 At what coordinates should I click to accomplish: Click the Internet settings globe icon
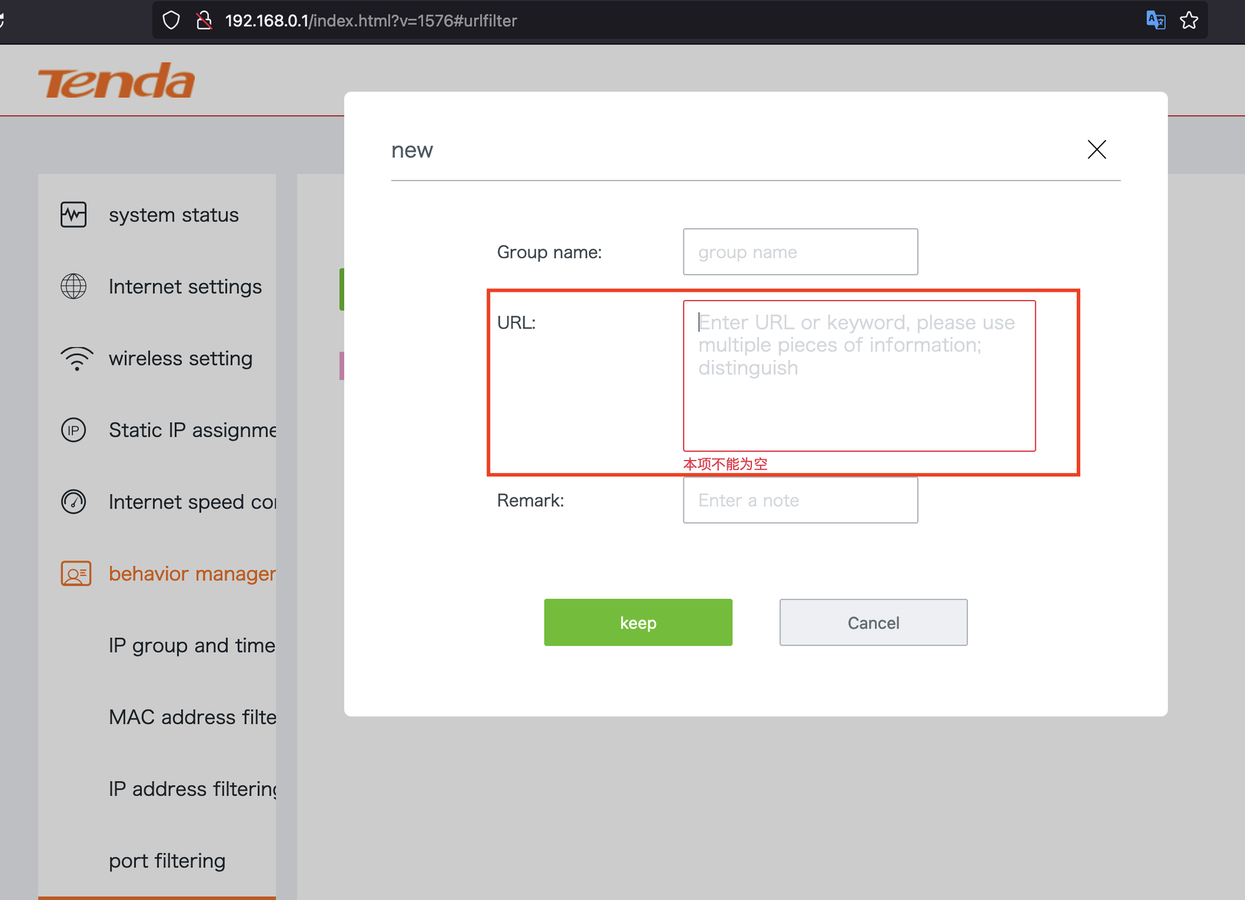pyautogui.click(x=73, y=286)
